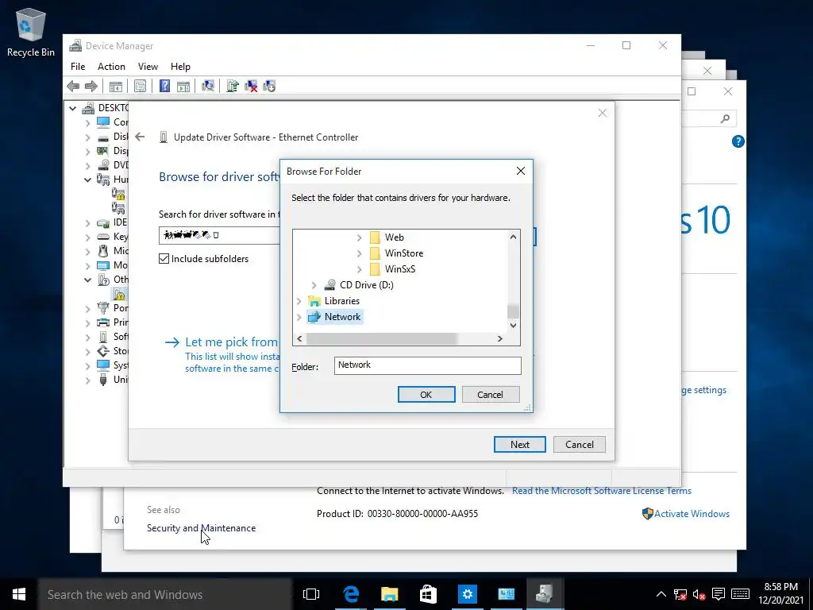This screenshot has height=610, width=813.
Task: Click OK in Browse For Folder dialog
Action: click(426, 395)
